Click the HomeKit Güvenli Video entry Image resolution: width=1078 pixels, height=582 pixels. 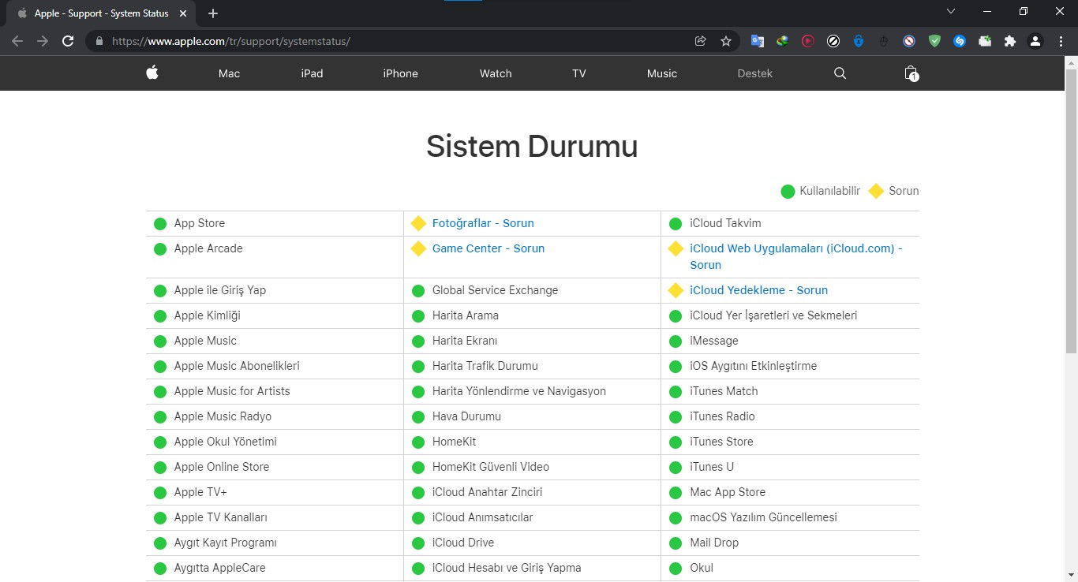[491, 467]
